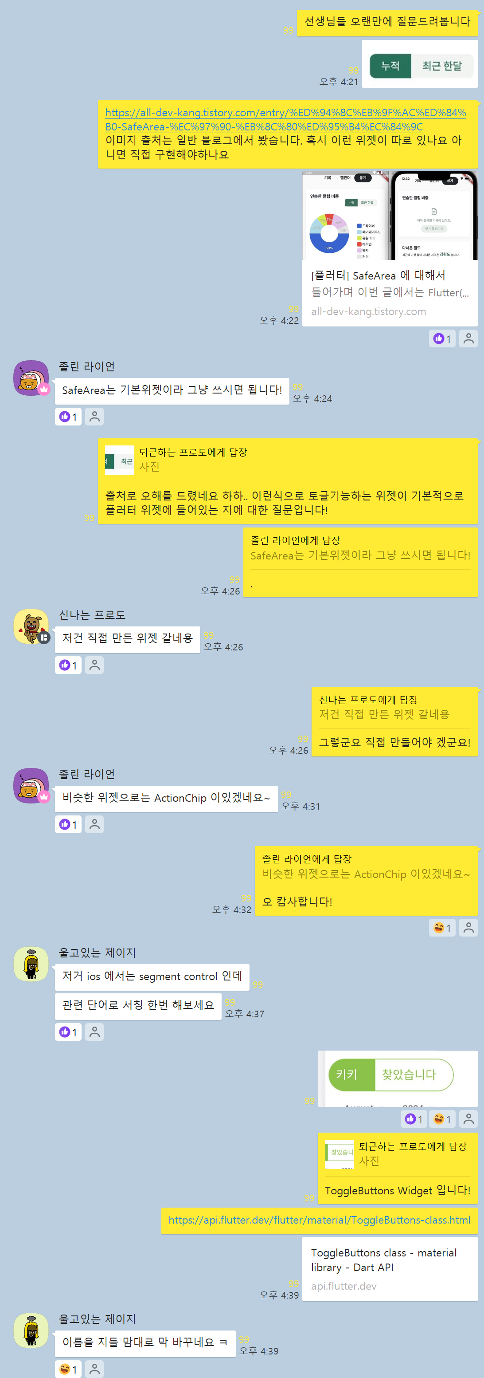Click 신나는 프로도's profile avatar
484x1378 pixels.
(x=31, y=626)
